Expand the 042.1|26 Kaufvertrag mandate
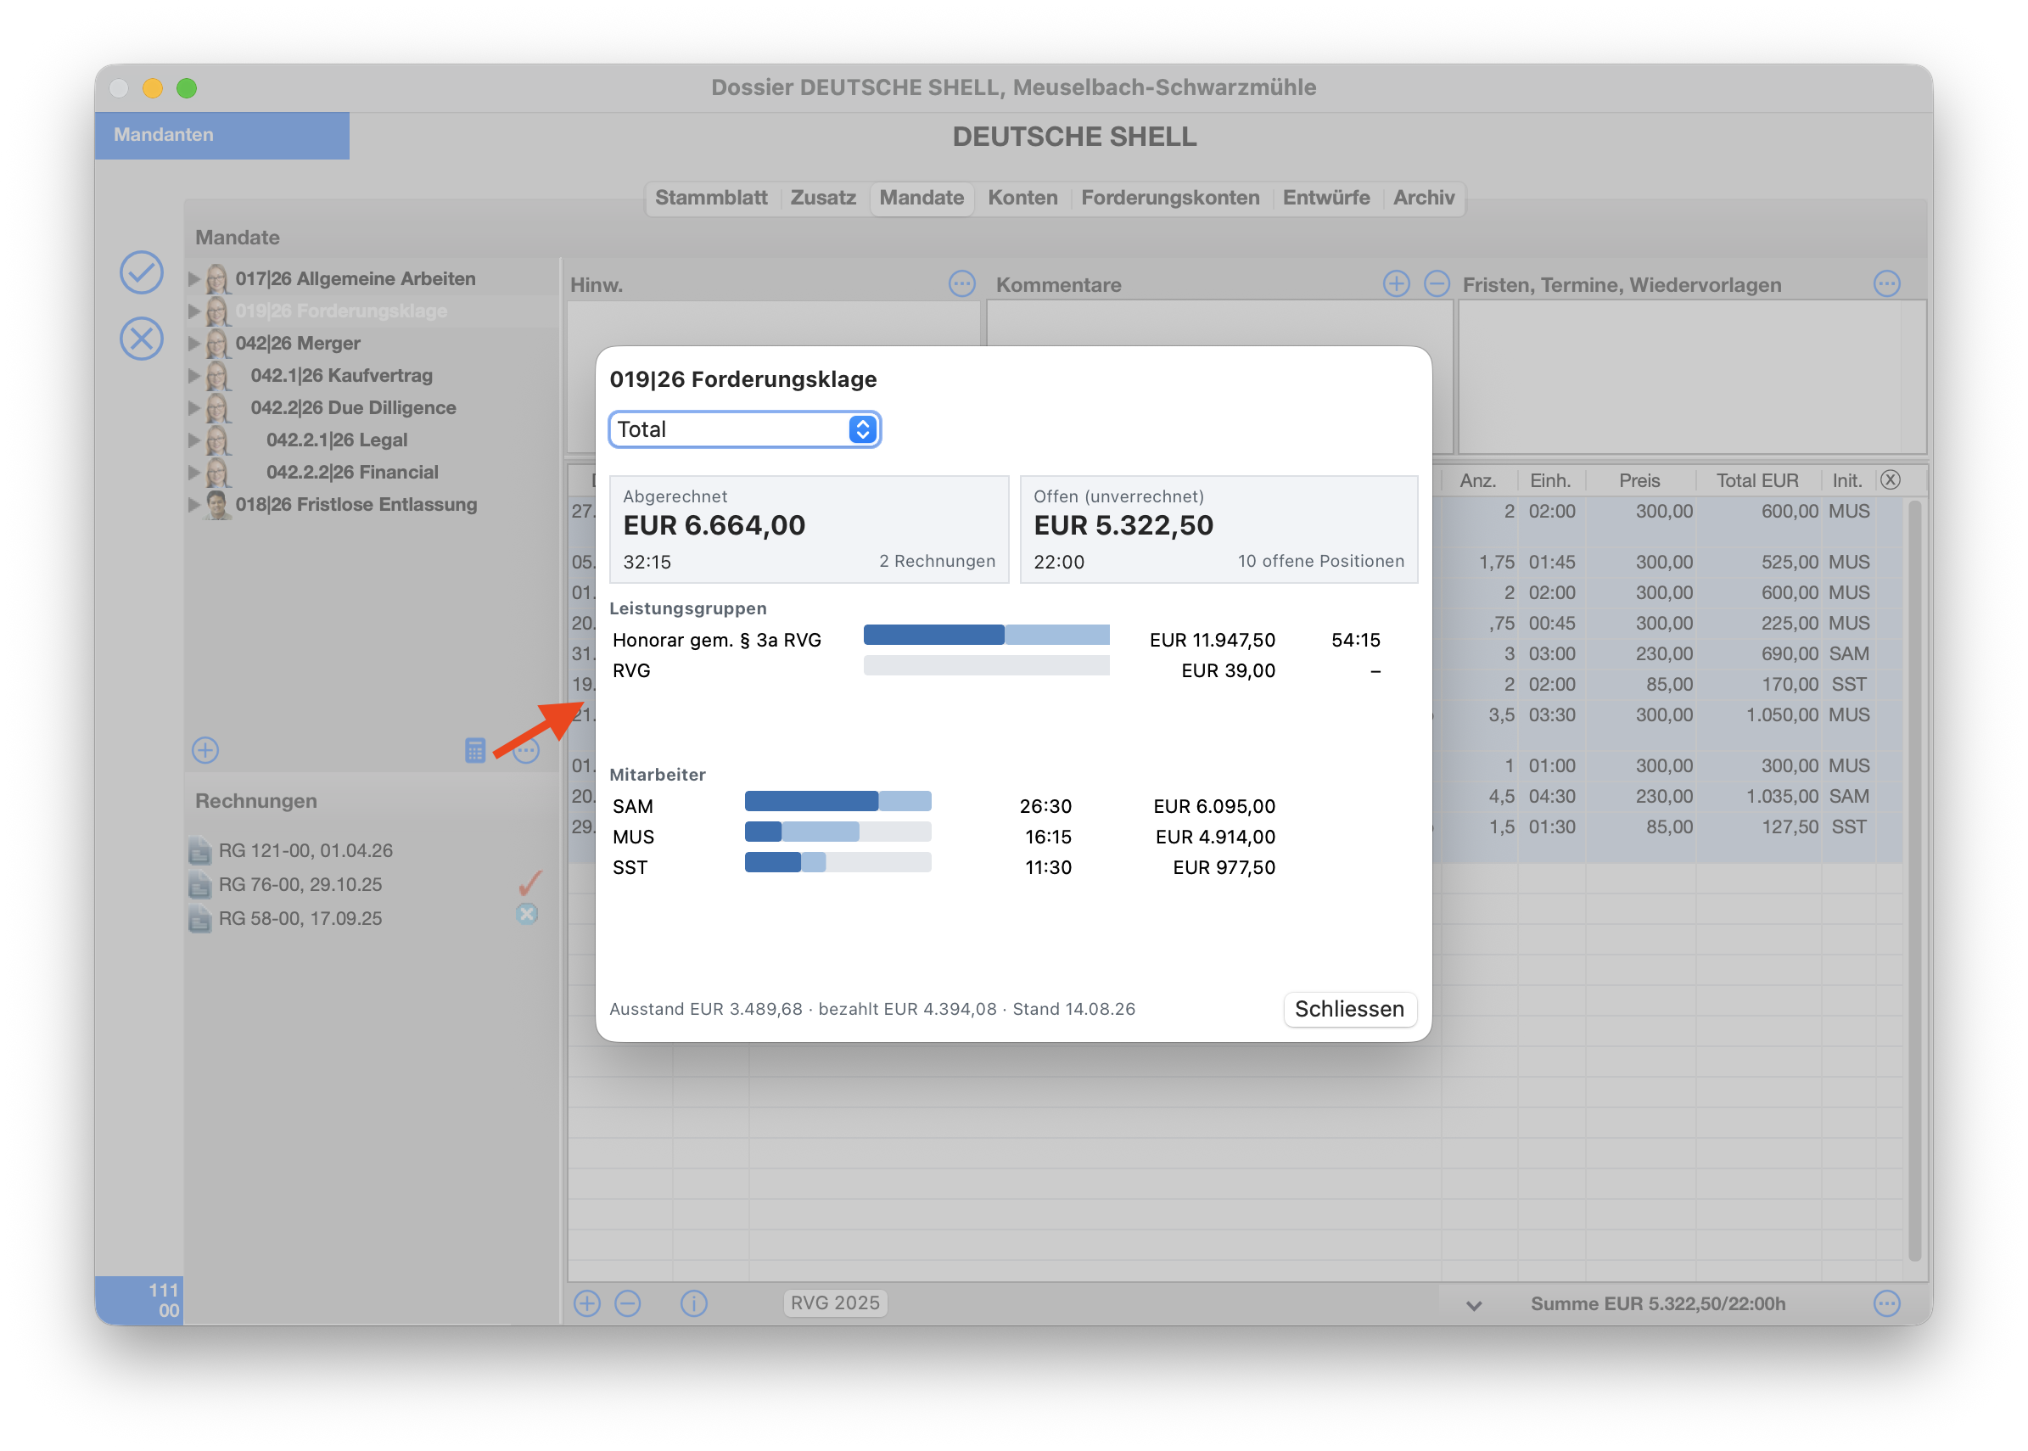 coord(193,375)
